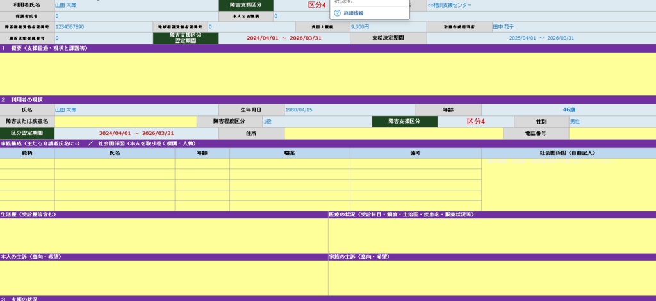656x301 pixels.
Task: Click into the 社会関係図 free-entry yellow area
Action: coord(569,185)
